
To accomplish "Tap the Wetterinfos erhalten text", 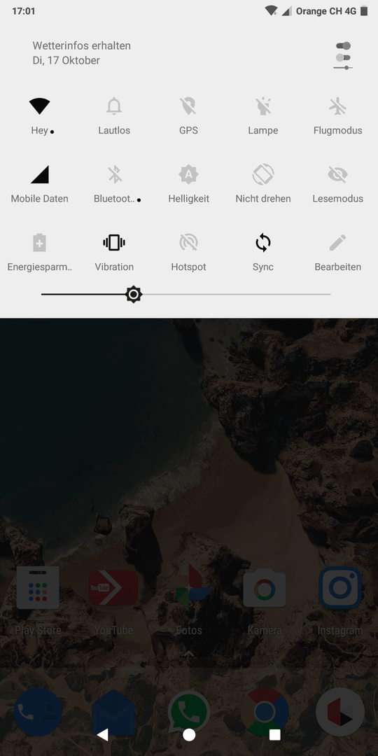I will coord(81,45).
